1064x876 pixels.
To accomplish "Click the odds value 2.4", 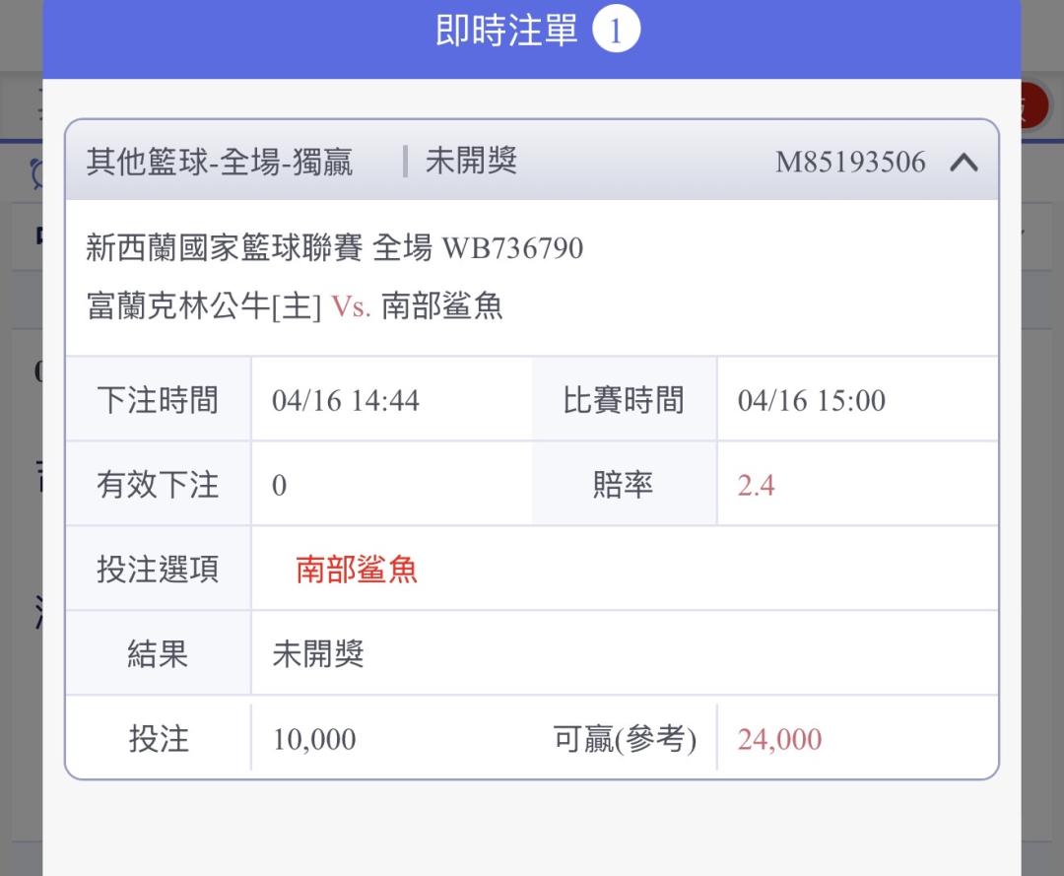I will coord(756,486).
